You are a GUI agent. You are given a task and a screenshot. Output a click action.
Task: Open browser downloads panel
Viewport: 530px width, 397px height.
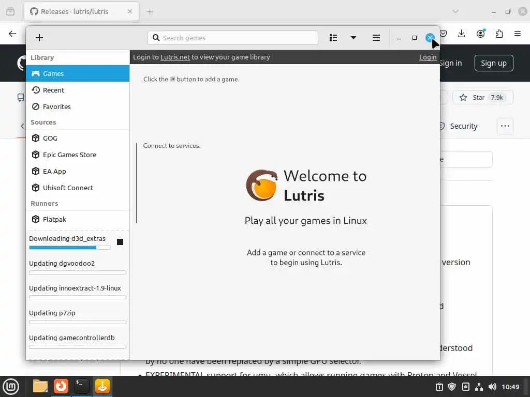[x=461, y=34]
